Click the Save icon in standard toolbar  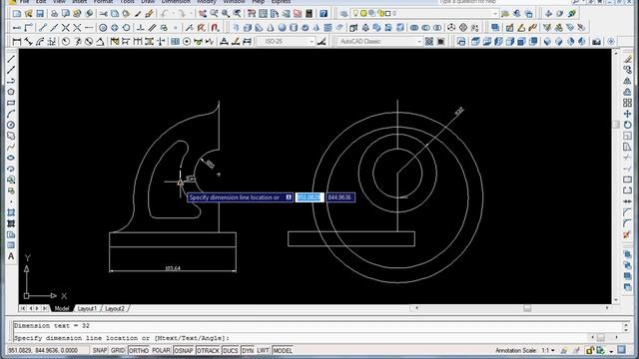tap(40, 13)
